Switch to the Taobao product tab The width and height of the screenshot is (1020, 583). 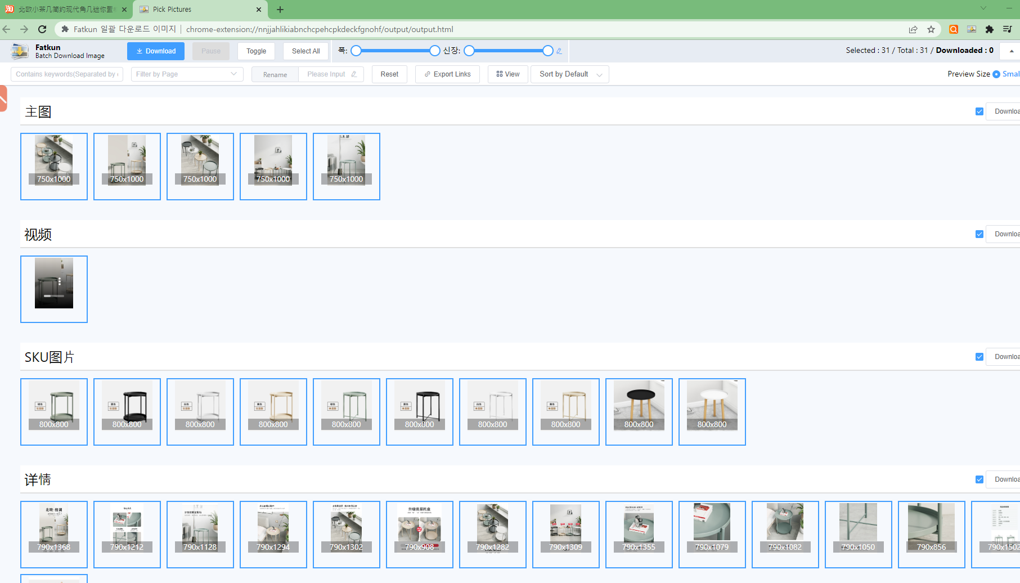point(66,10)
